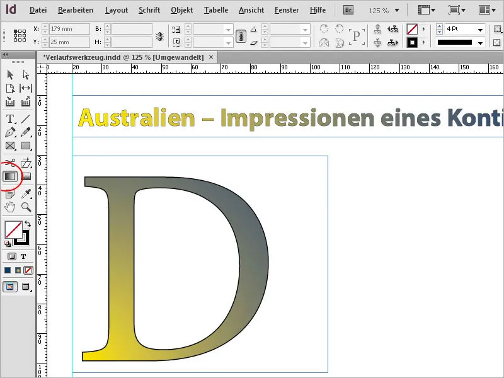Open the stroke weight dropdown showing 4 Pt
Screen dimensions: 504x378
click(480, 30)
